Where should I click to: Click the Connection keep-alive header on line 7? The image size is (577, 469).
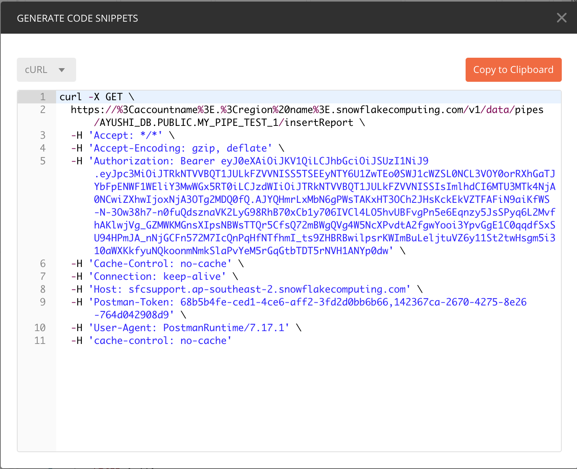click(156, 276)
